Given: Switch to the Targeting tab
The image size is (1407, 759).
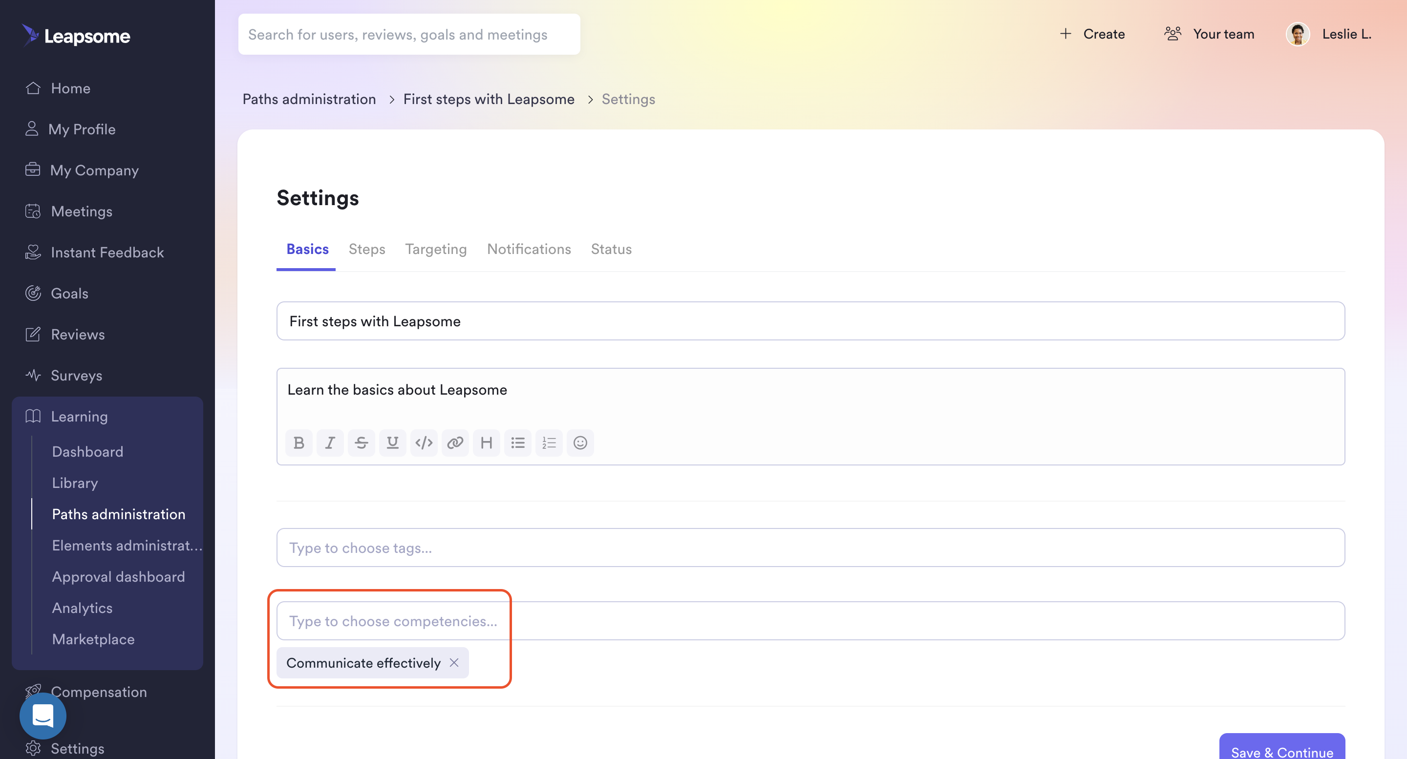Looking at the screenshot, I should point(436,249).
